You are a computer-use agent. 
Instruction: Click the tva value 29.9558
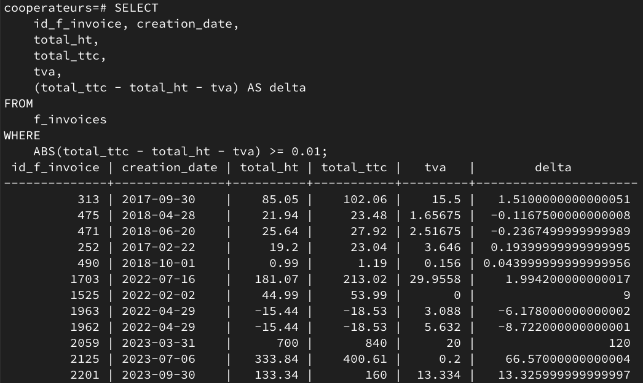[x=435, y=279]
